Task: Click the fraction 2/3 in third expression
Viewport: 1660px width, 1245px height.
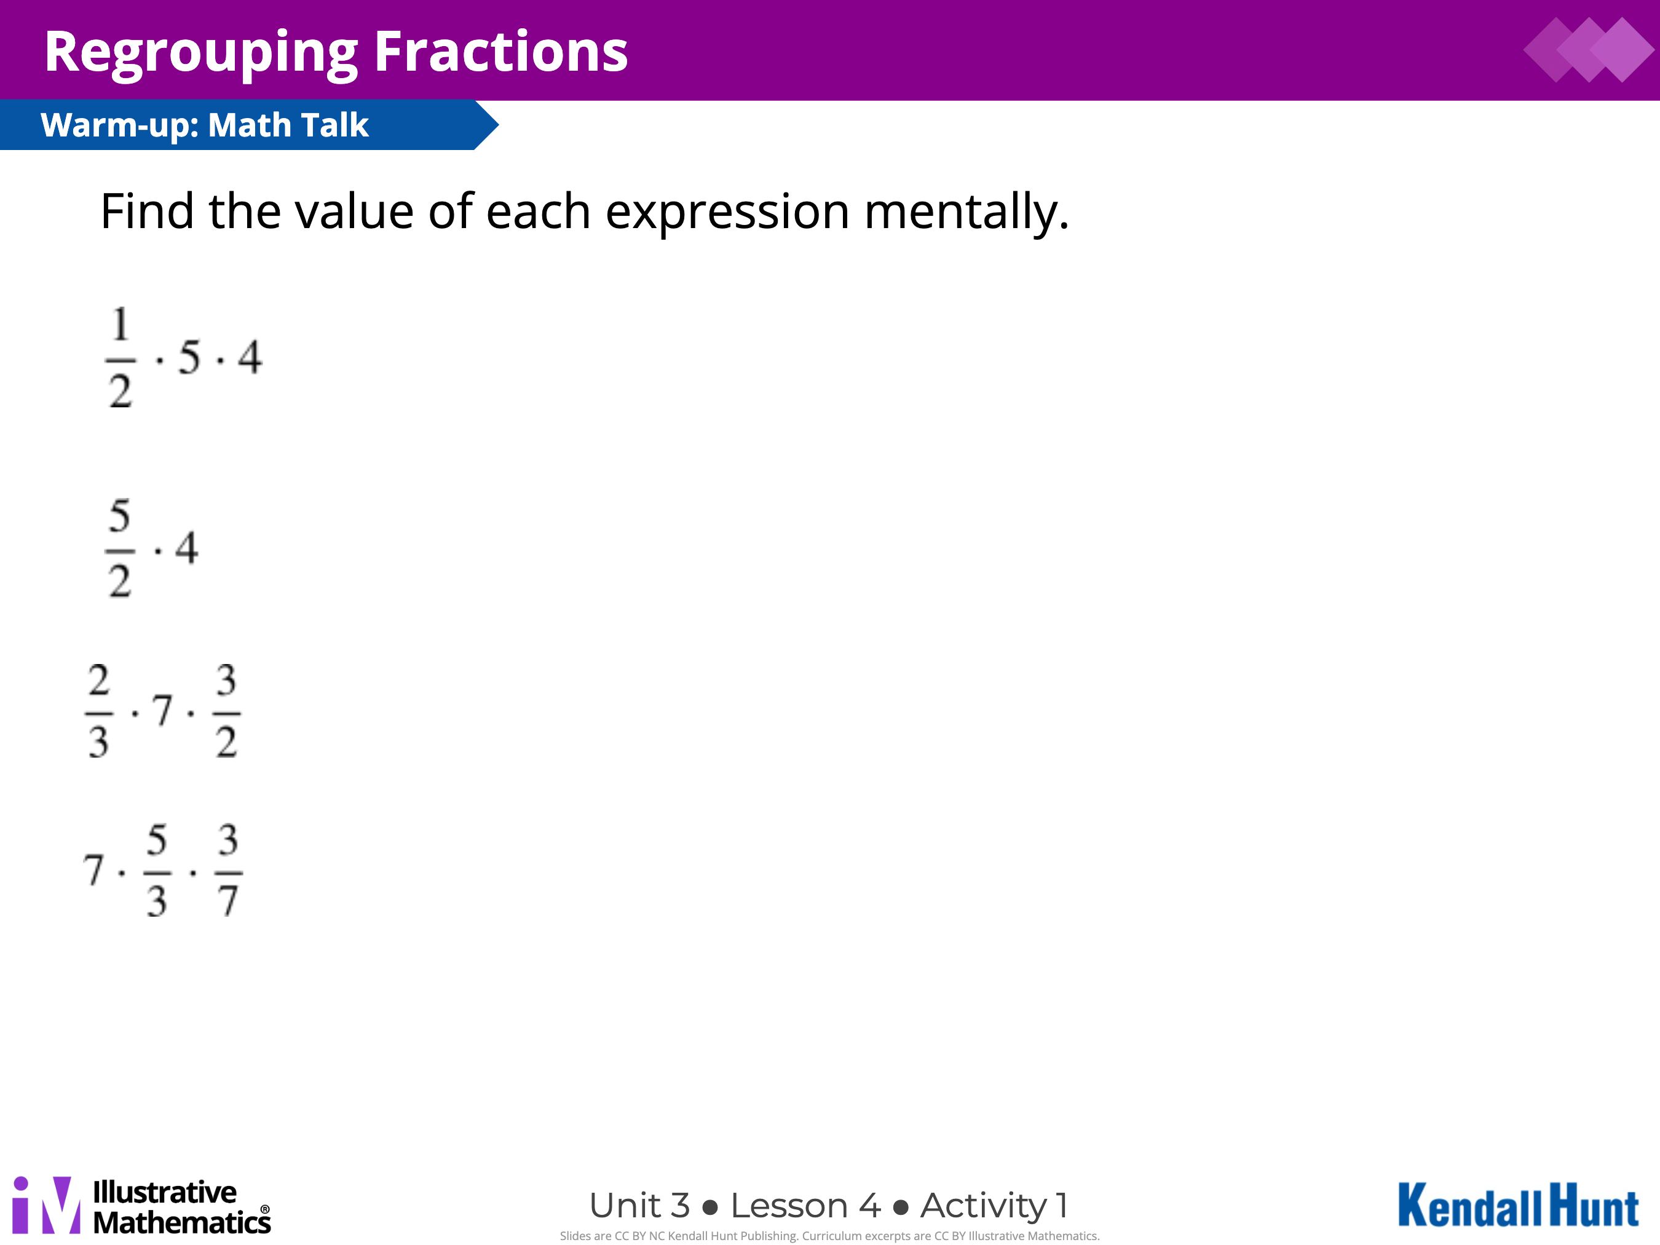Action: 98,711
